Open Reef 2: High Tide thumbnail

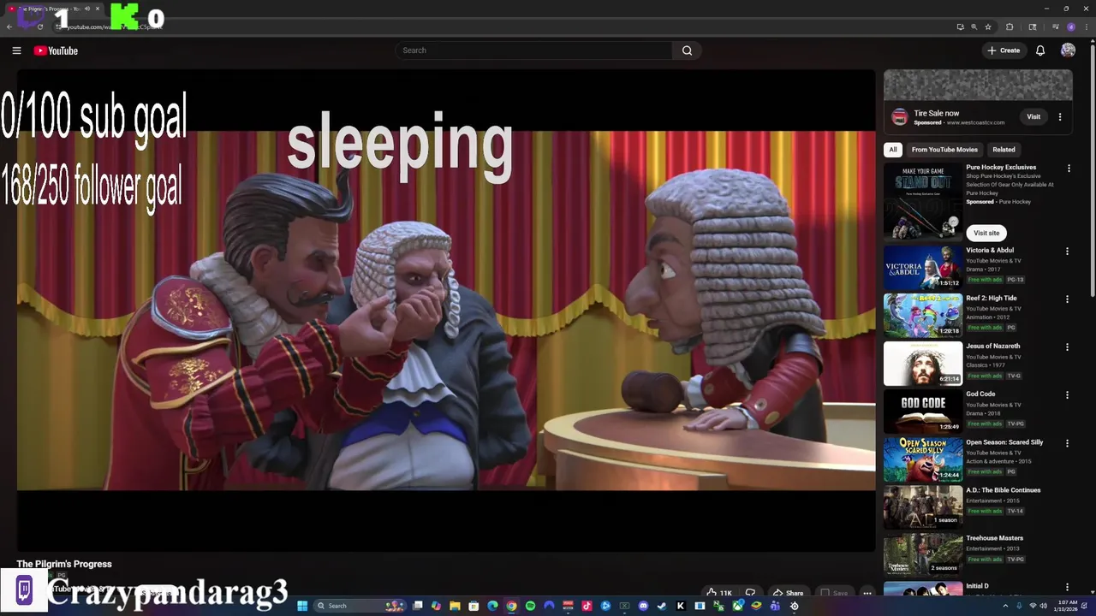[923, 316]
